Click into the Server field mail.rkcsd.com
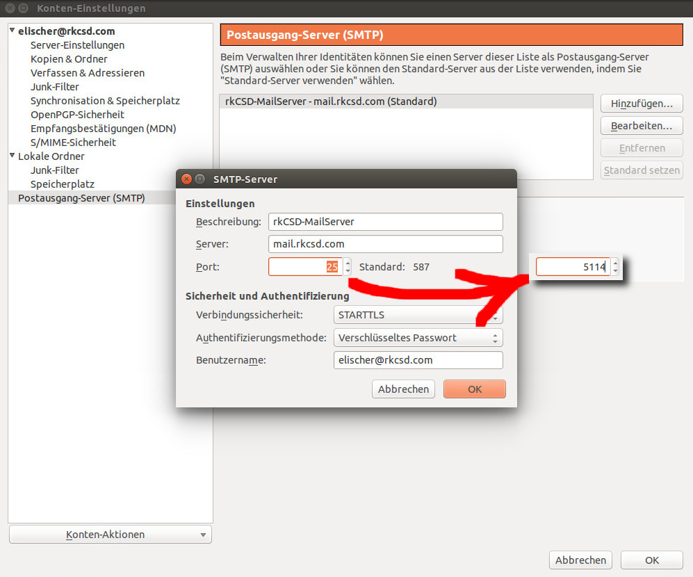 [x=385, y=244]
